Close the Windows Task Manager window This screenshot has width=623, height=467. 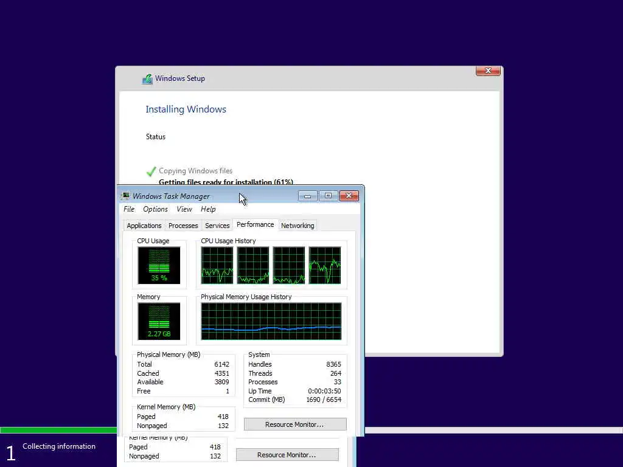coord(349,196)
